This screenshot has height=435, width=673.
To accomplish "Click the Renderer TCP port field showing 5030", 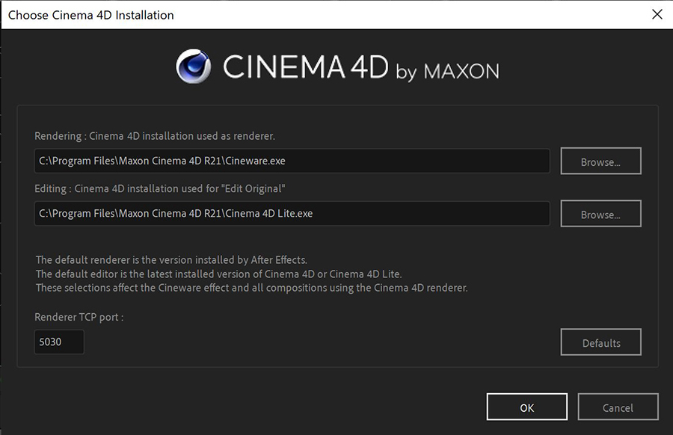I will click(x=59, y=342).
